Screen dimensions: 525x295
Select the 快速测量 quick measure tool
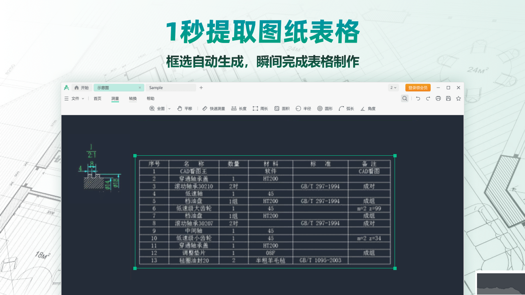[x=214, y=109]
